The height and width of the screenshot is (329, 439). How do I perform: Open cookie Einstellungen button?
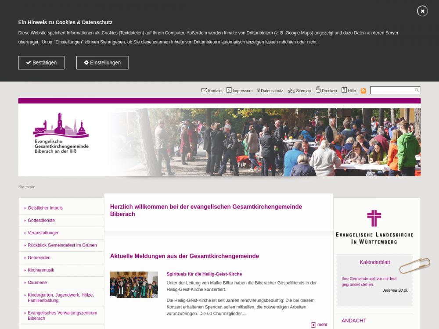point(102,63)
